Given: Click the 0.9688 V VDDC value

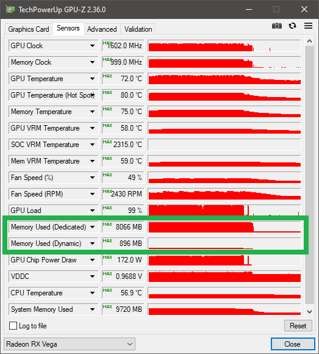Looking at the screenshot, I should click(x=123, y=276).
